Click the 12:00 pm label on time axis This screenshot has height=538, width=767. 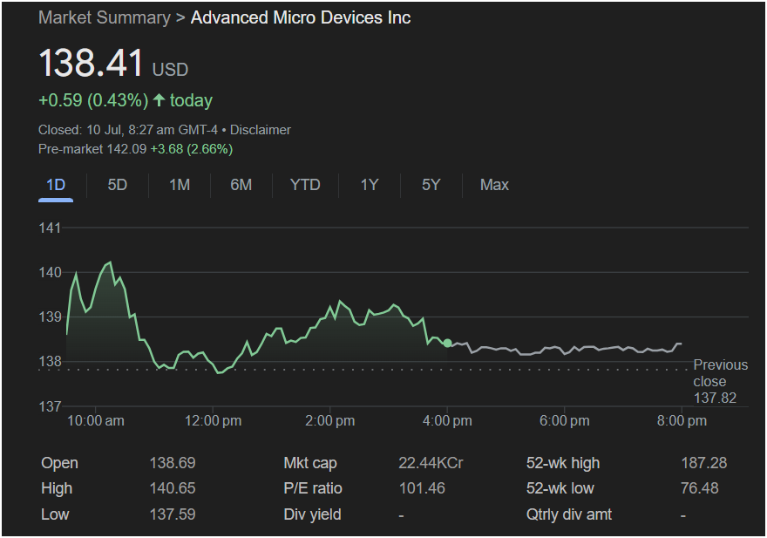214,421
